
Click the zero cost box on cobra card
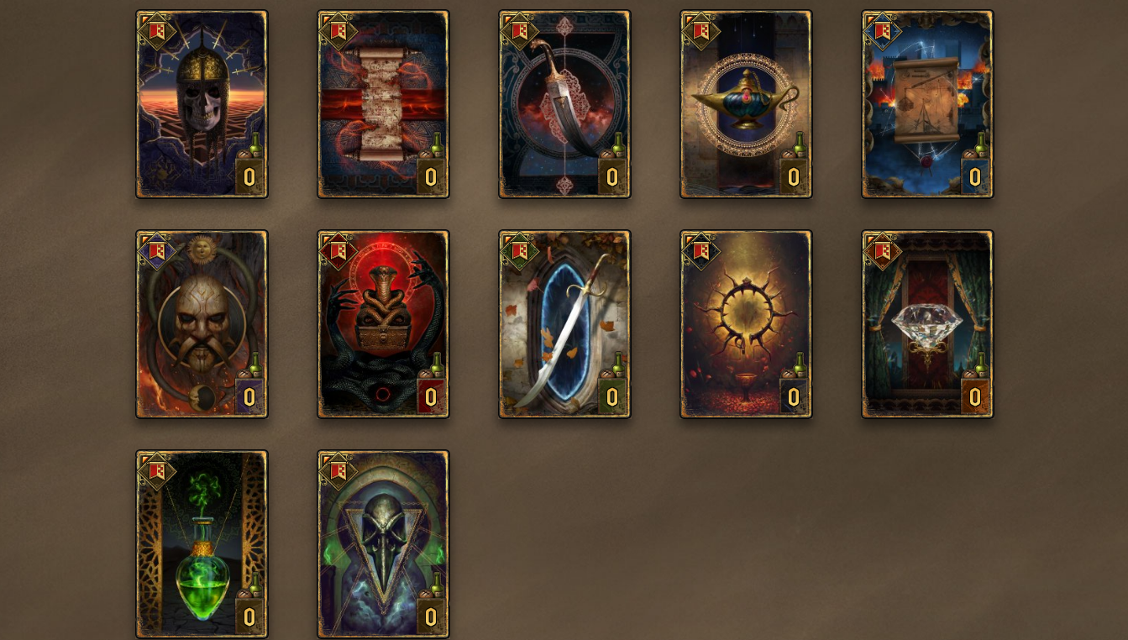click(x=431, y=397)
